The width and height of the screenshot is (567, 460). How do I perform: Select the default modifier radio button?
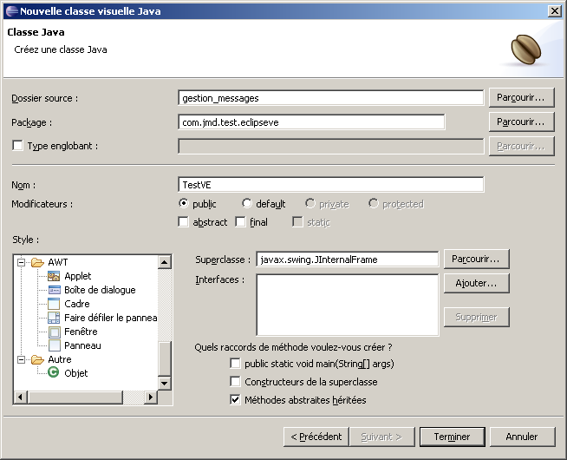(x=247, y=204)
